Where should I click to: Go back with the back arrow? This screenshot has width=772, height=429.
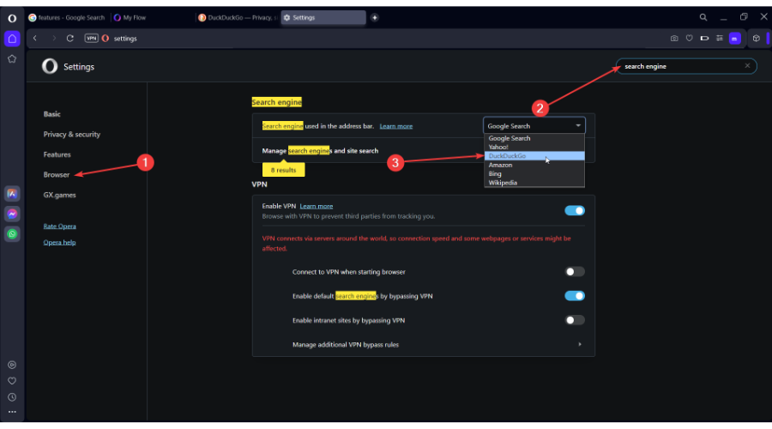[35, 39]
